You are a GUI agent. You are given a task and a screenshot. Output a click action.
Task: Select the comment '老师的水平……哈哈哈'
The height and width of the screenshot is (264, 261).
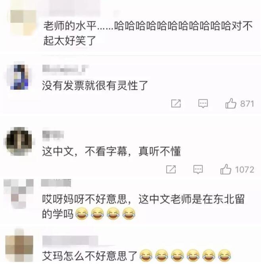[x=148, y=33]
